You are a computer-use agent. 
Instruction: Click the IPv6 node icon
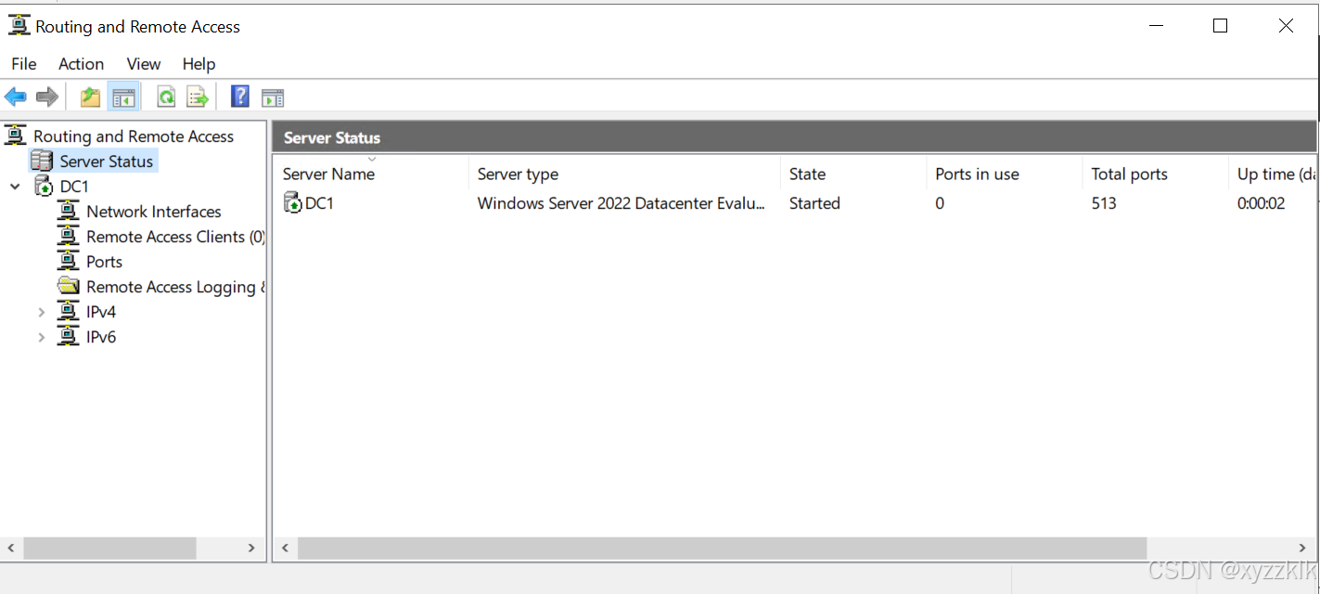[68, 336]
